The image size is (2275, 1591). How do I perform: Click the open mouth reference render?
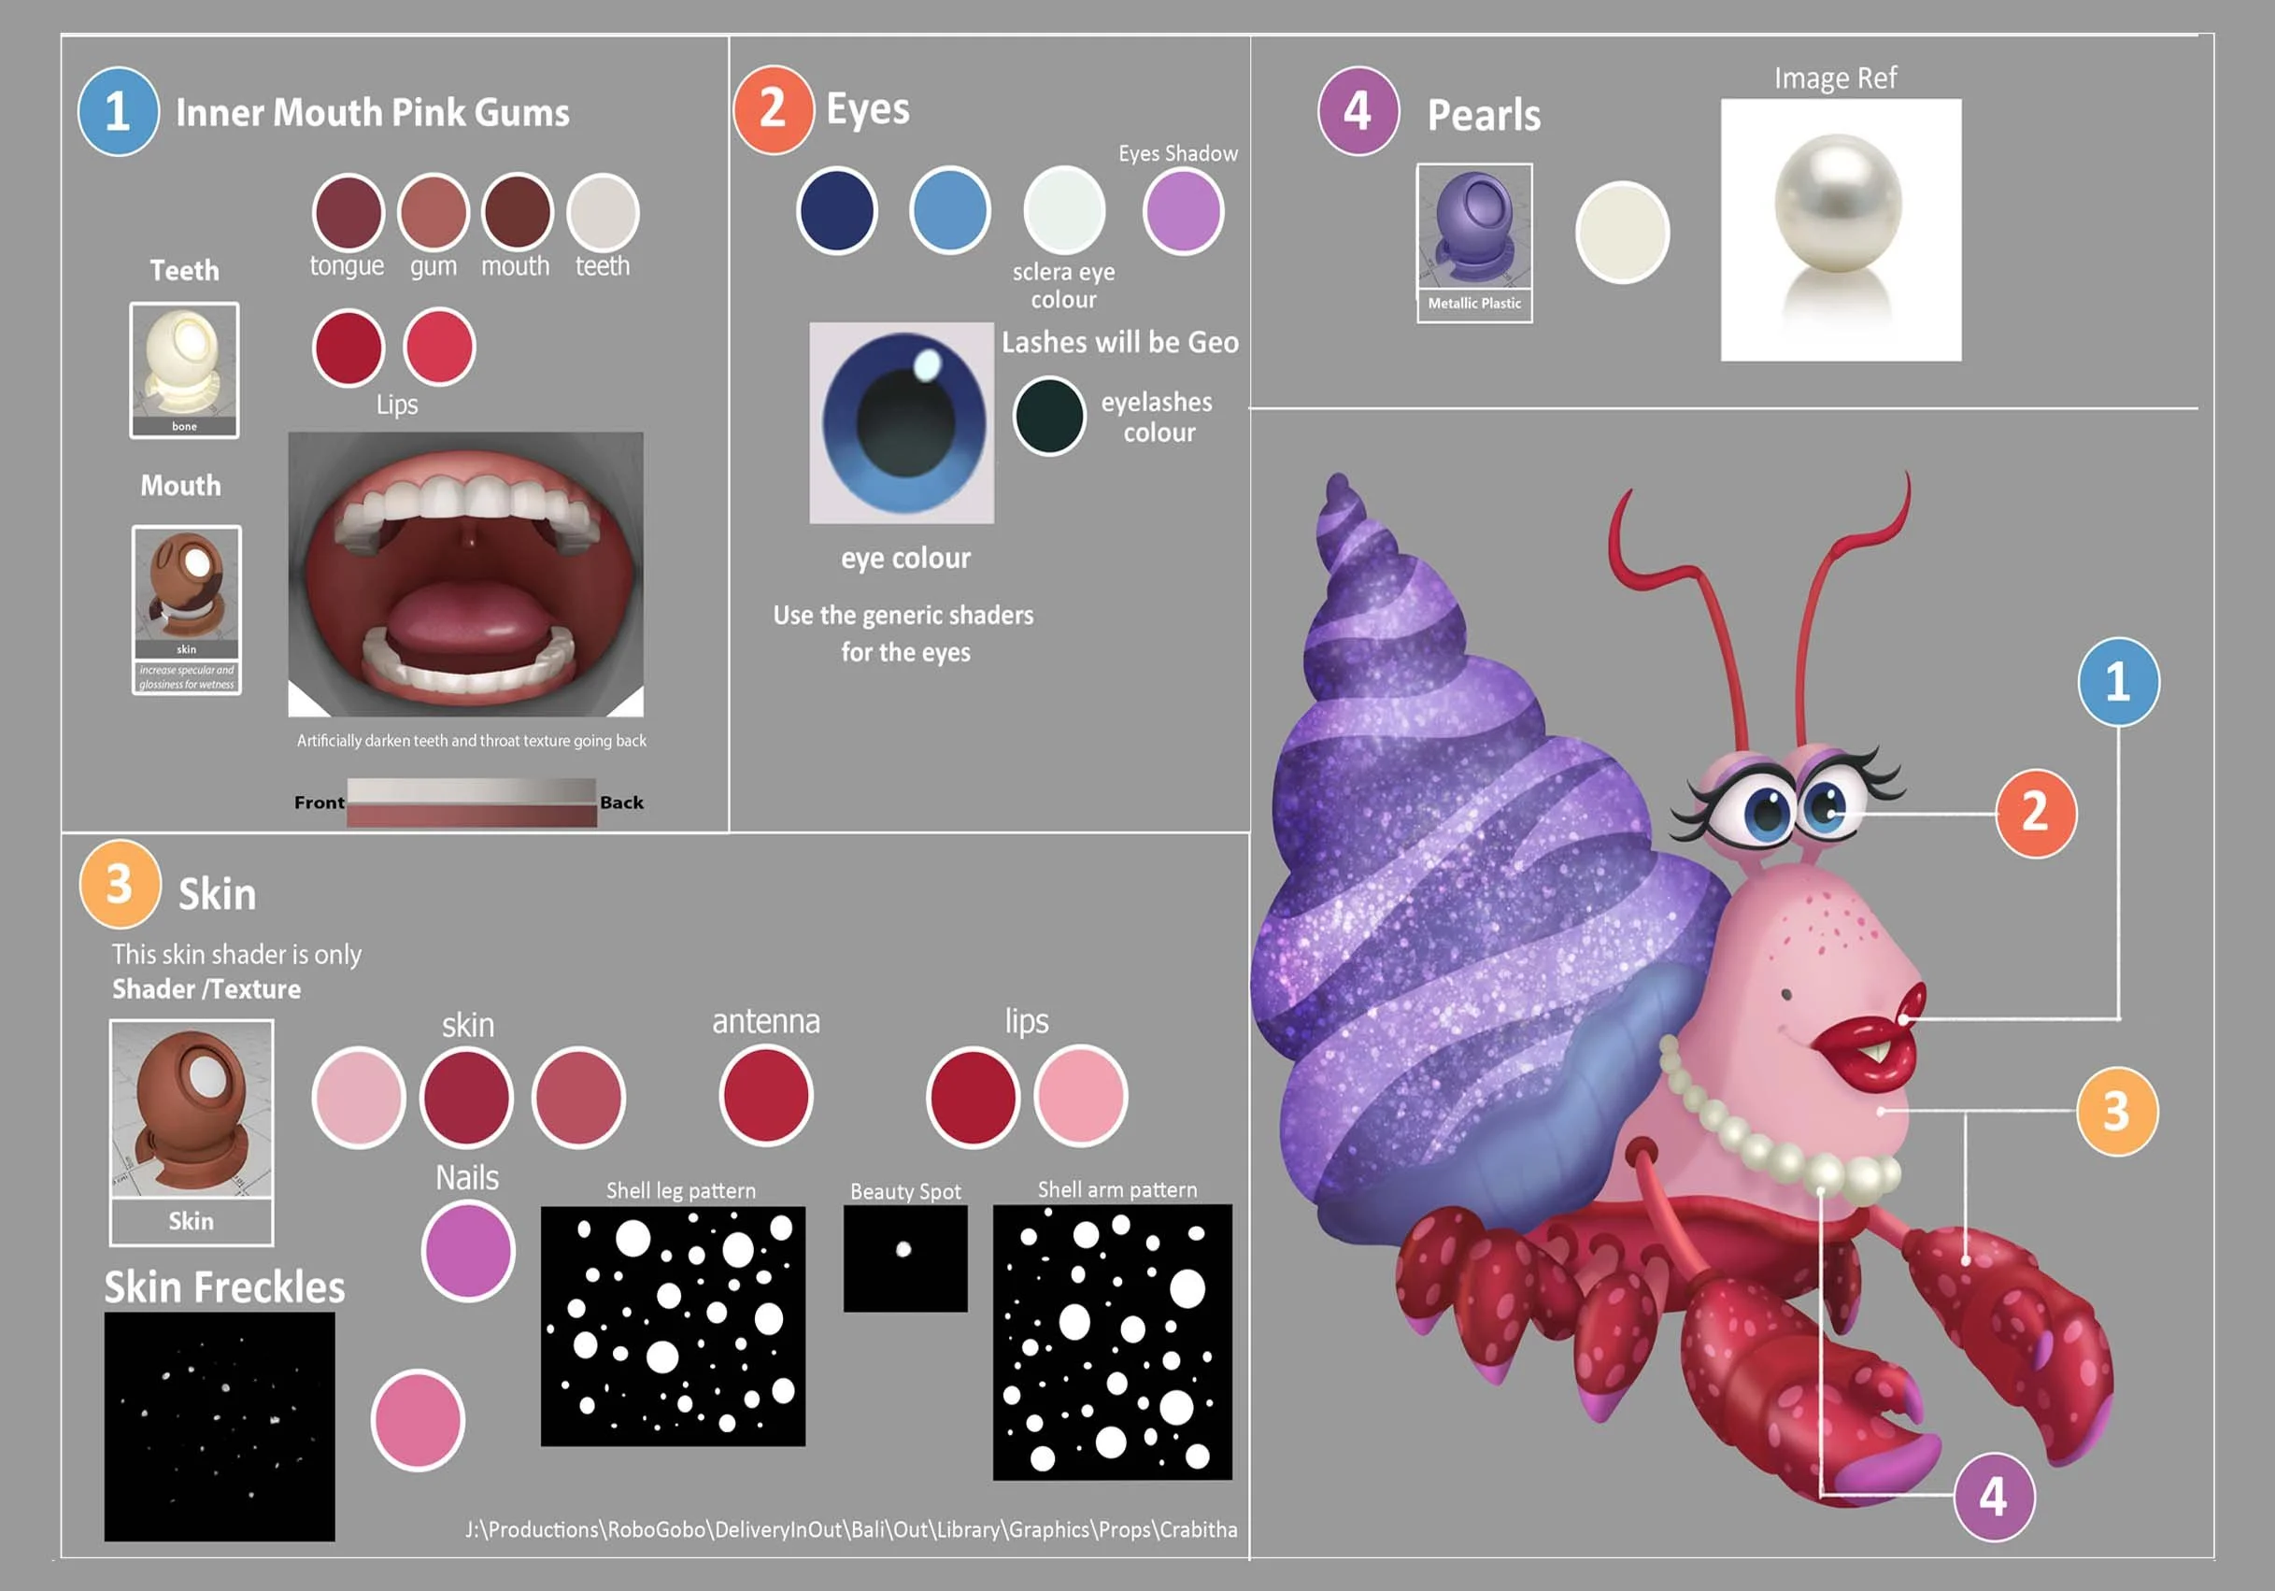[465, 575]
